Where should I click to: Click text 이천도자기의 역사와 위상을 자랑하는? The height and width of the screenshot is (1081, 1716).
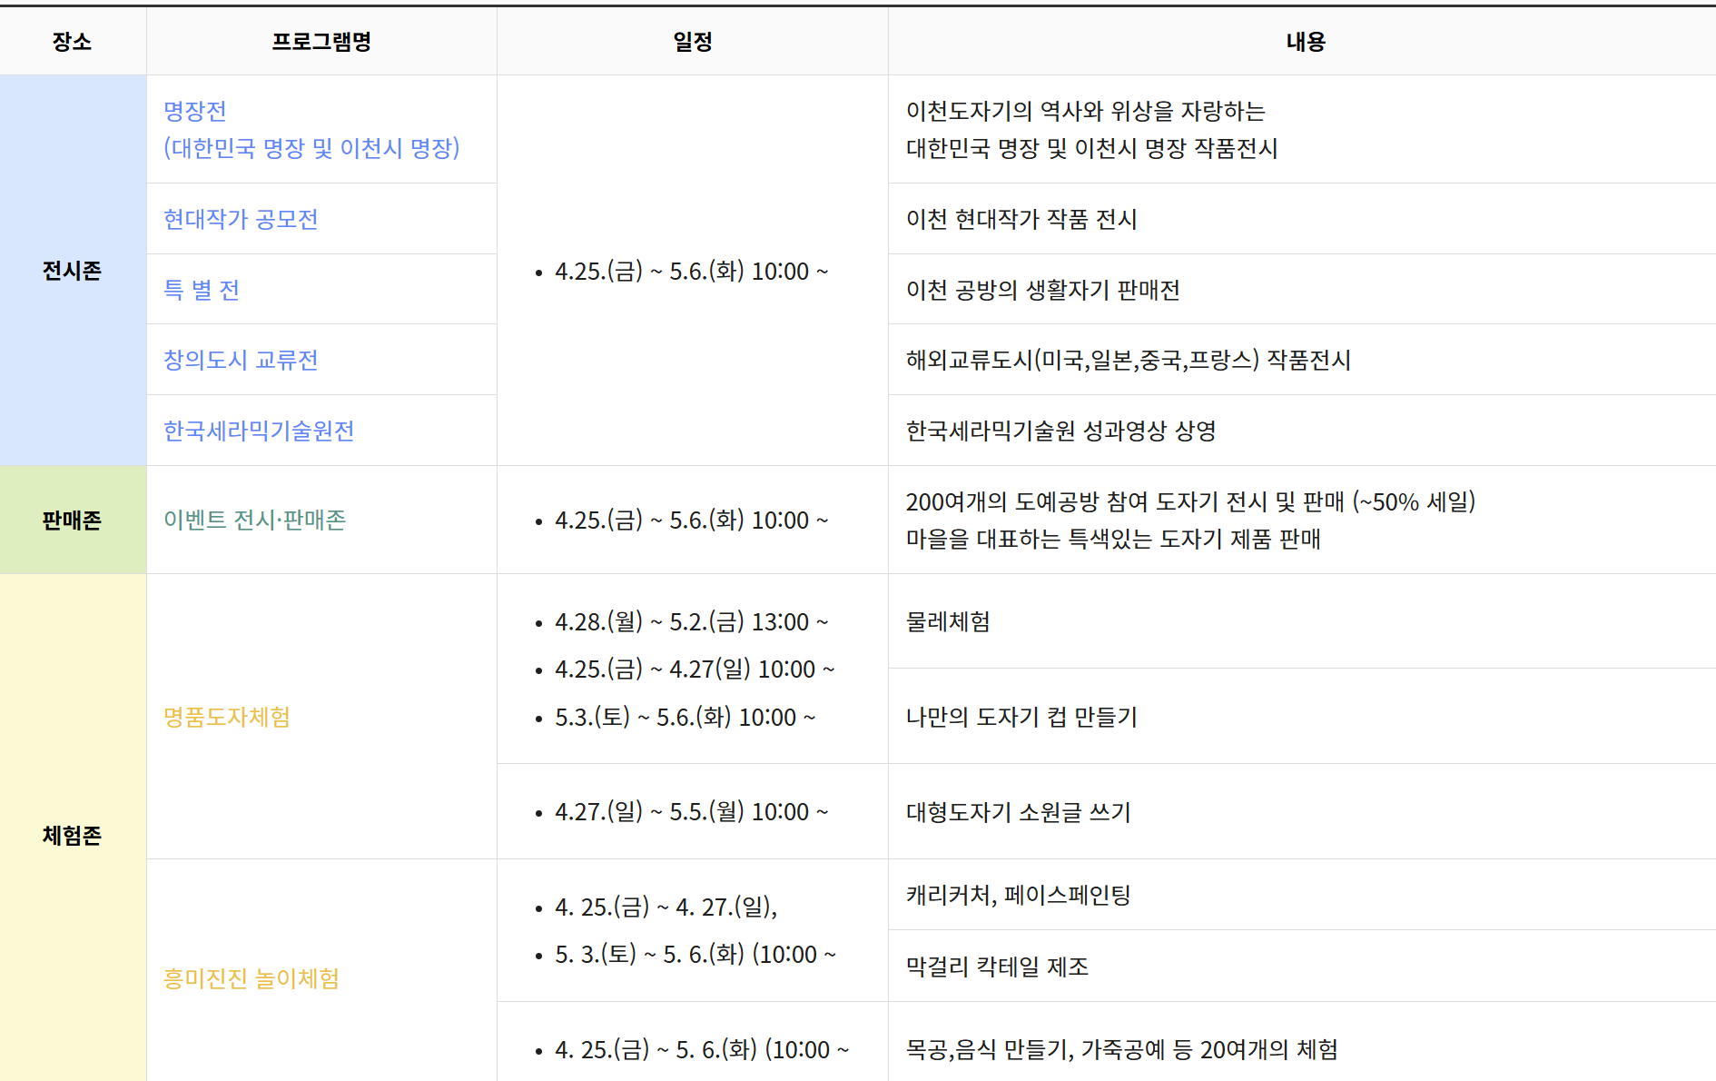point(1086,111)
